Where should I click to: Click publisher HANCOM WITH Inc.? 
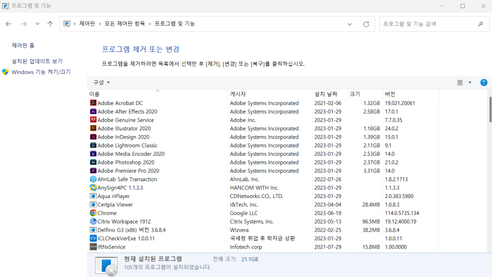pos(254,187)
